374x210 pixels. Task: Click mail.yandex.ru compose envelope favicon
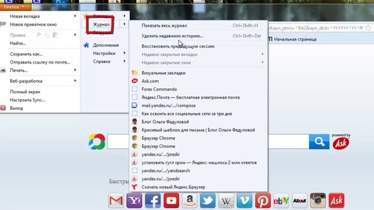tap(134, 105)
